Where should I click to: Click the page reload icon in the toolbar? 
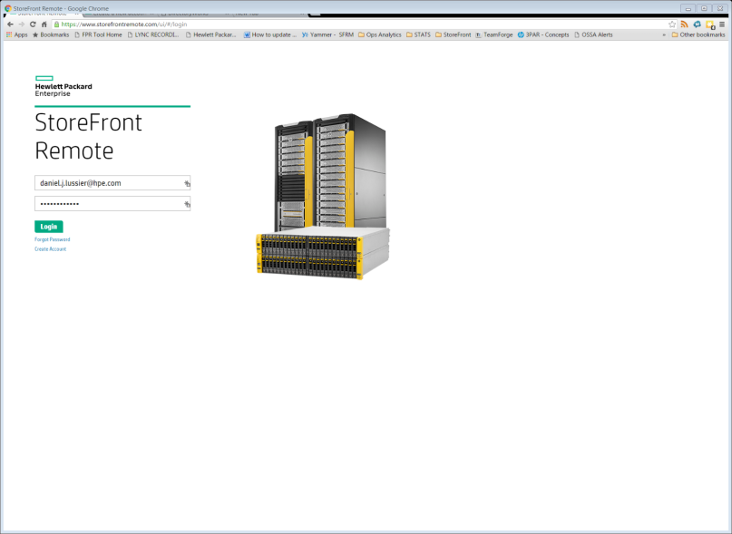click(34, 24)
